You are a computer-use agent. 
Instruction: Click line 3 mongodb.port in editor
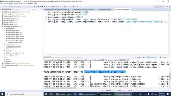pos(65,17)
